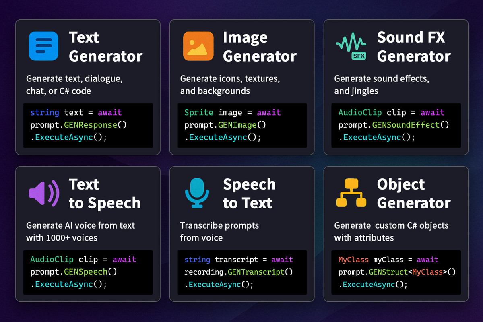483x322 pixels.
Task: Click "Generate custom C# objects with attributes" description
Action: 391,231
